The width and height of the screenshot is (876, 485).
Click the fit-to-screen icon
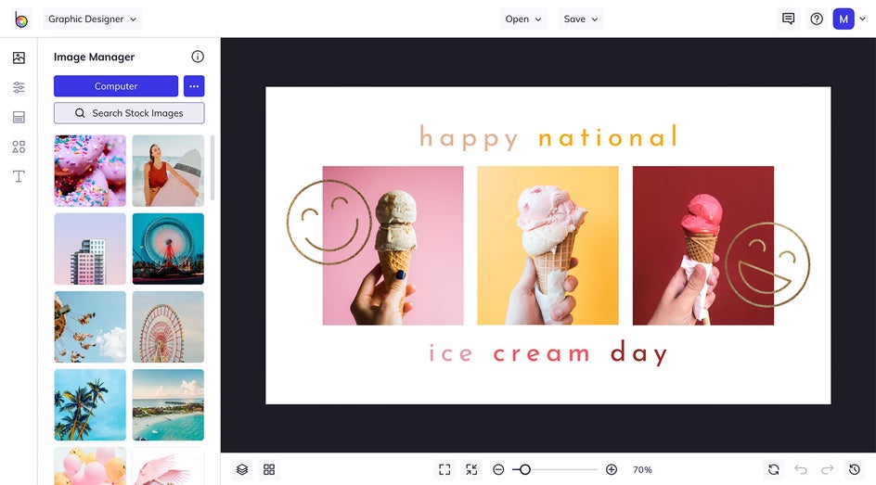(444, 469)
